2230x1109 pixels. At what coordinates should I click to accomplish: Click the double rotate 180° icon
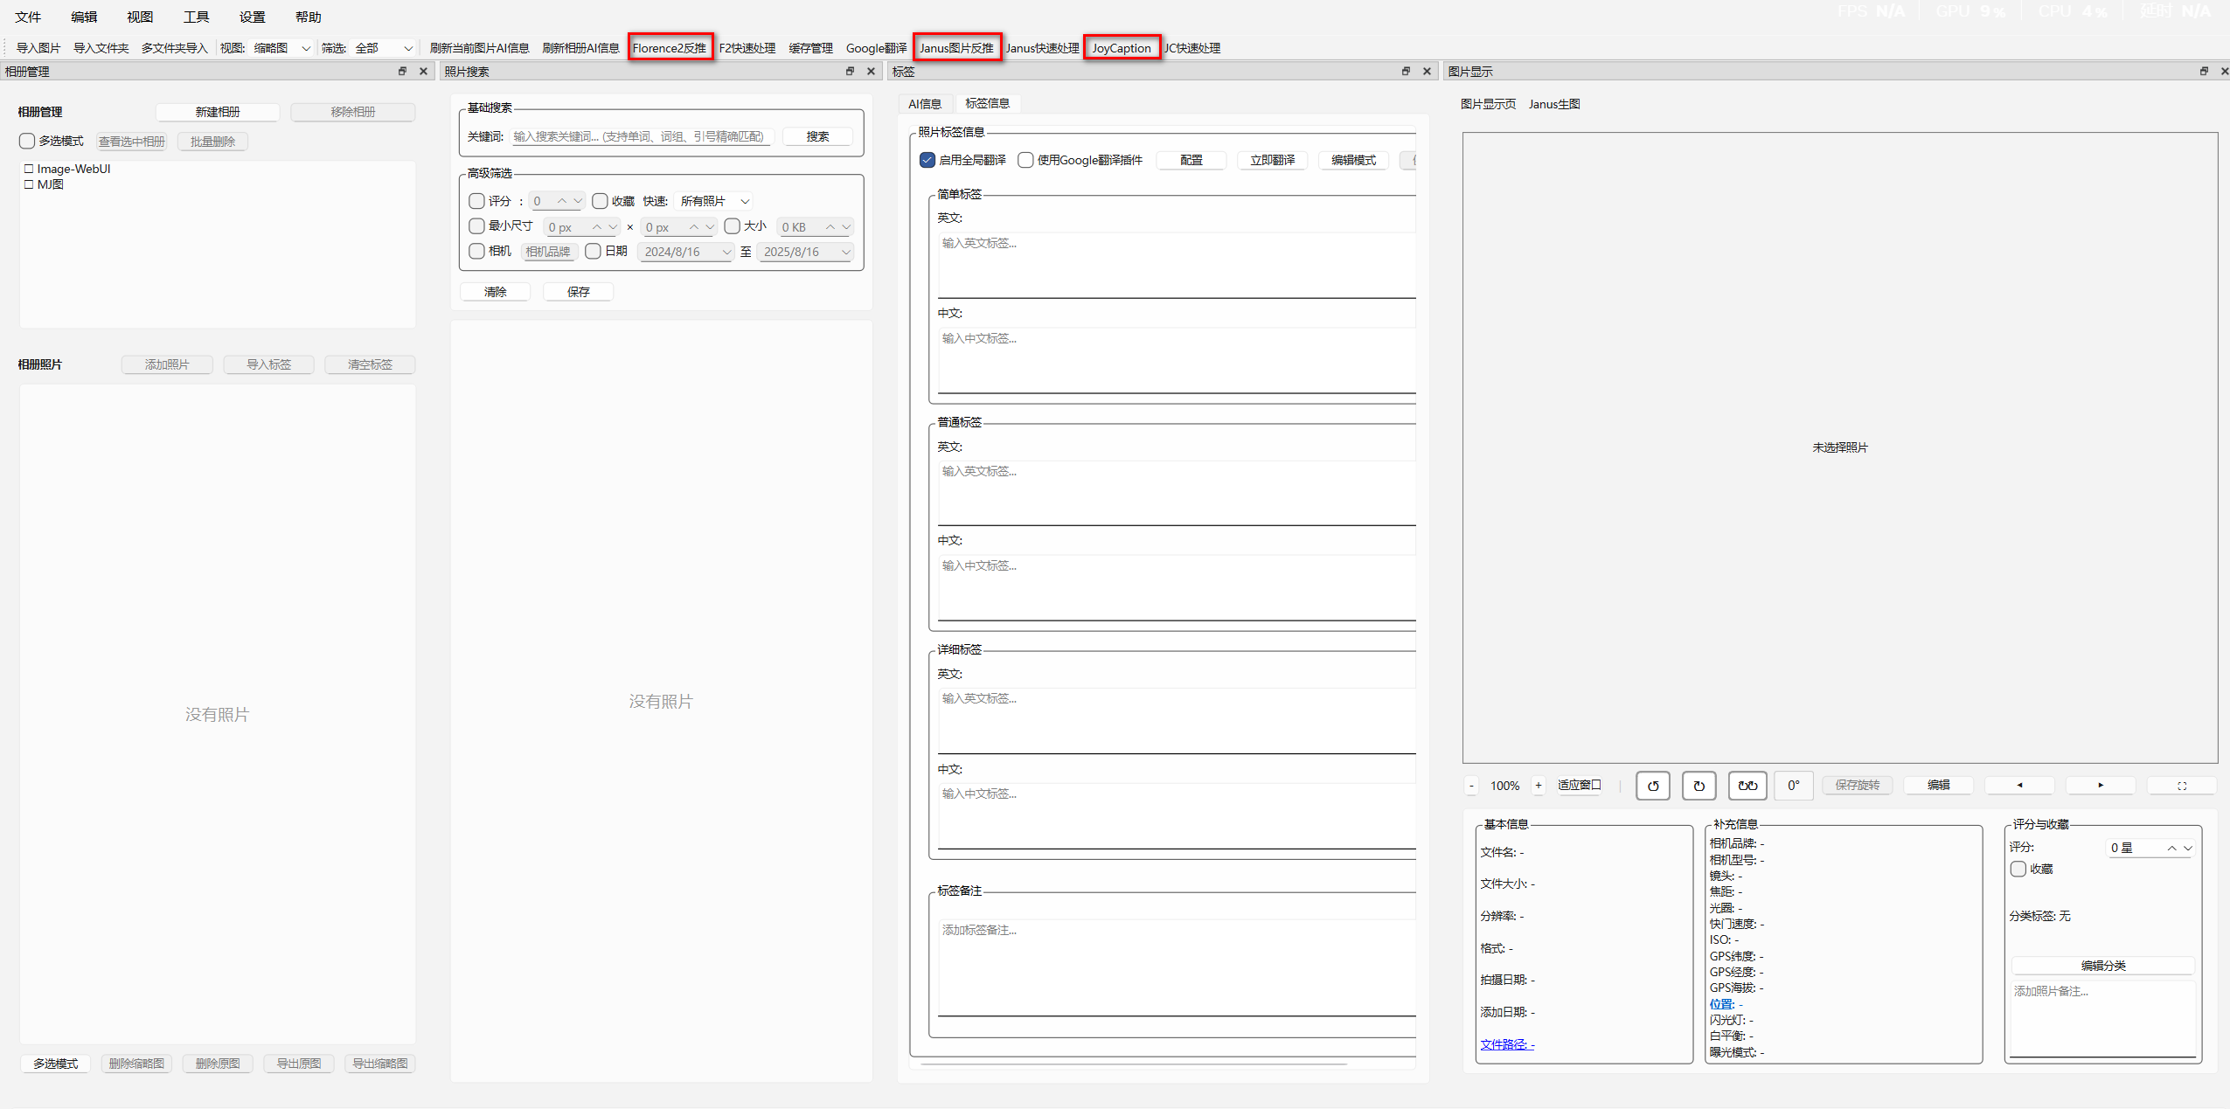tap(1747, 786)
